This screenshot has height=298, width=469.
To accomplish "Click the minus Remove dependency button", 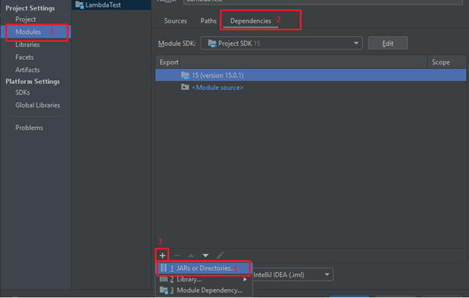I will coord(177,255).
